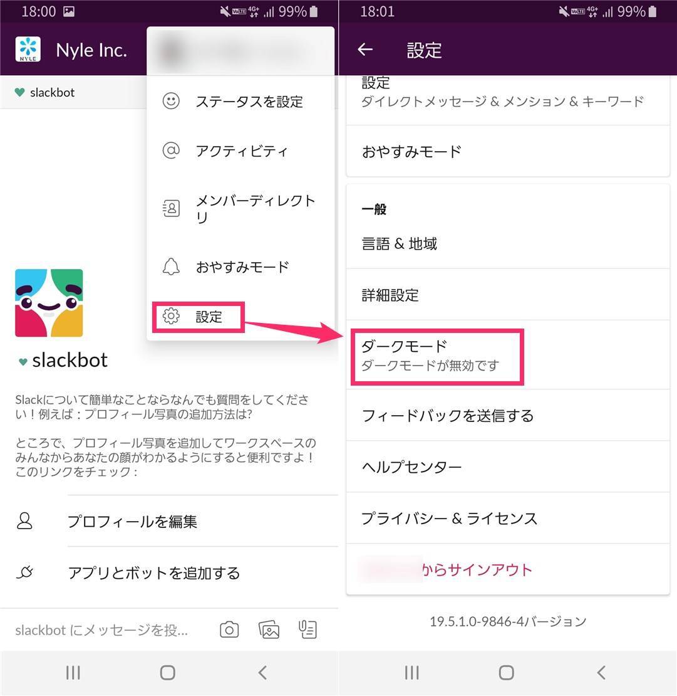This screenshot has width=677, height=696.
Task: Tap right phone's home navigation button
Action: (x=506, y=672)
